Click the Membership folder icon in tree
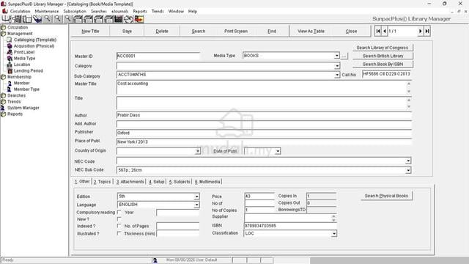 coord(3,77)
